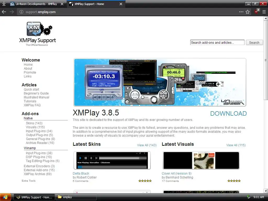Click the XMPlay skins banner image
This screenshot has height=201, width=268.
tap(160, 82)
